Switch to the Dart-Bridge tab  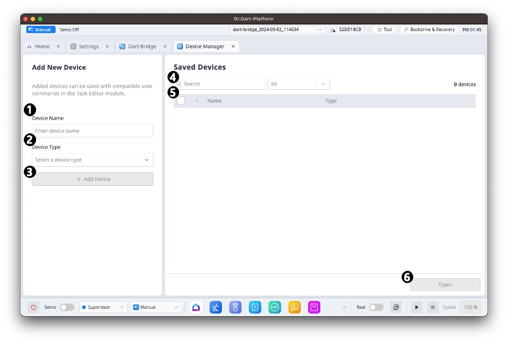pos(141,46)
